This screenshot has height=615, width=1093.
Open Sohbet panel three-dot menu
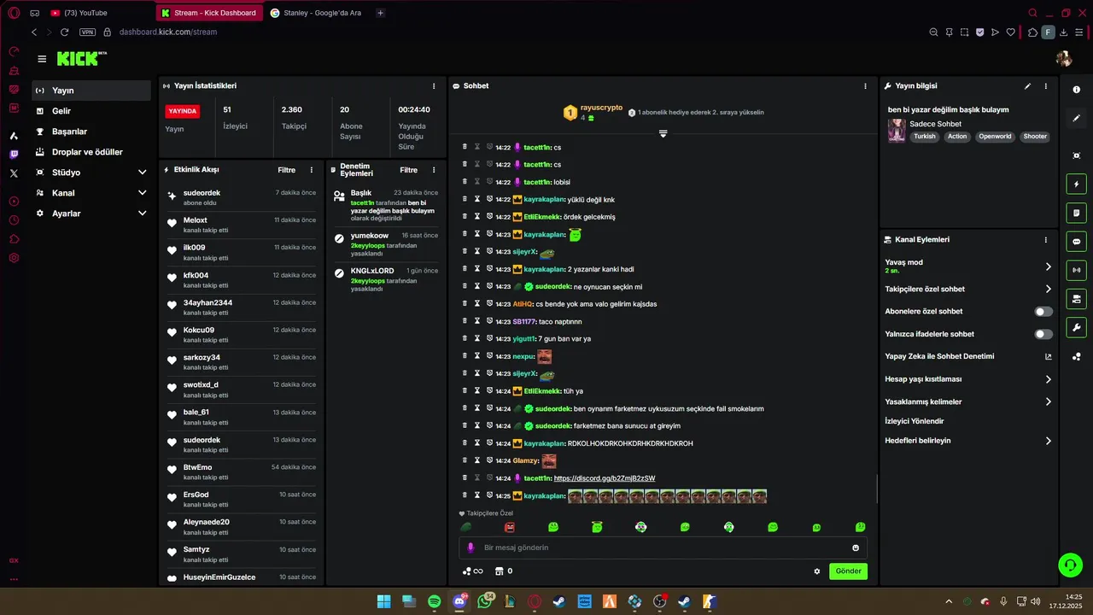(x=865, y=86)
